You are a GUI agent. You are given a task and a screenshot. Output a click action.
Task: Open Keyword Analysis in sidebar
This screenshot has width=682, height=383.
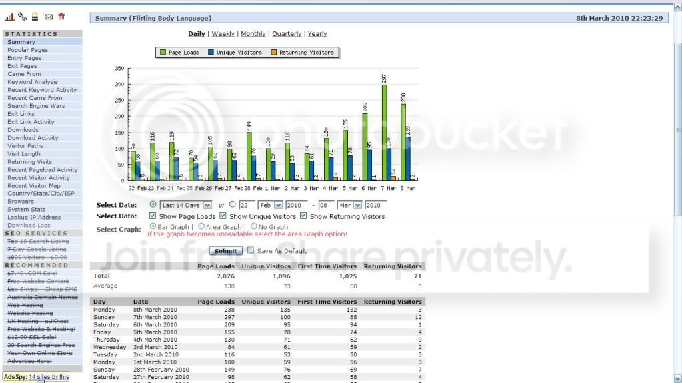[33, 82]
